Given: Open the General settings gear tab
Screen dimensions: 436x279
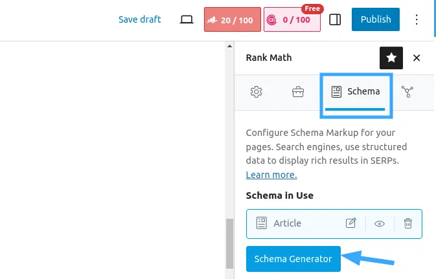Looking at the screenshot, I should [x=256, y=92].
